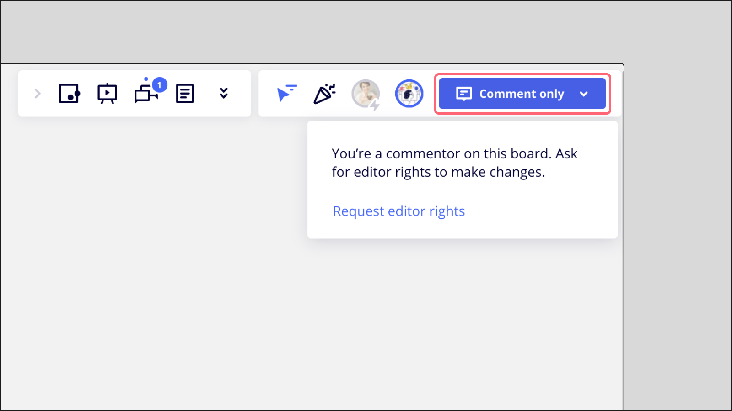
Task: Click the blue notification badge showing 1
Action: (x=159, y=85)
